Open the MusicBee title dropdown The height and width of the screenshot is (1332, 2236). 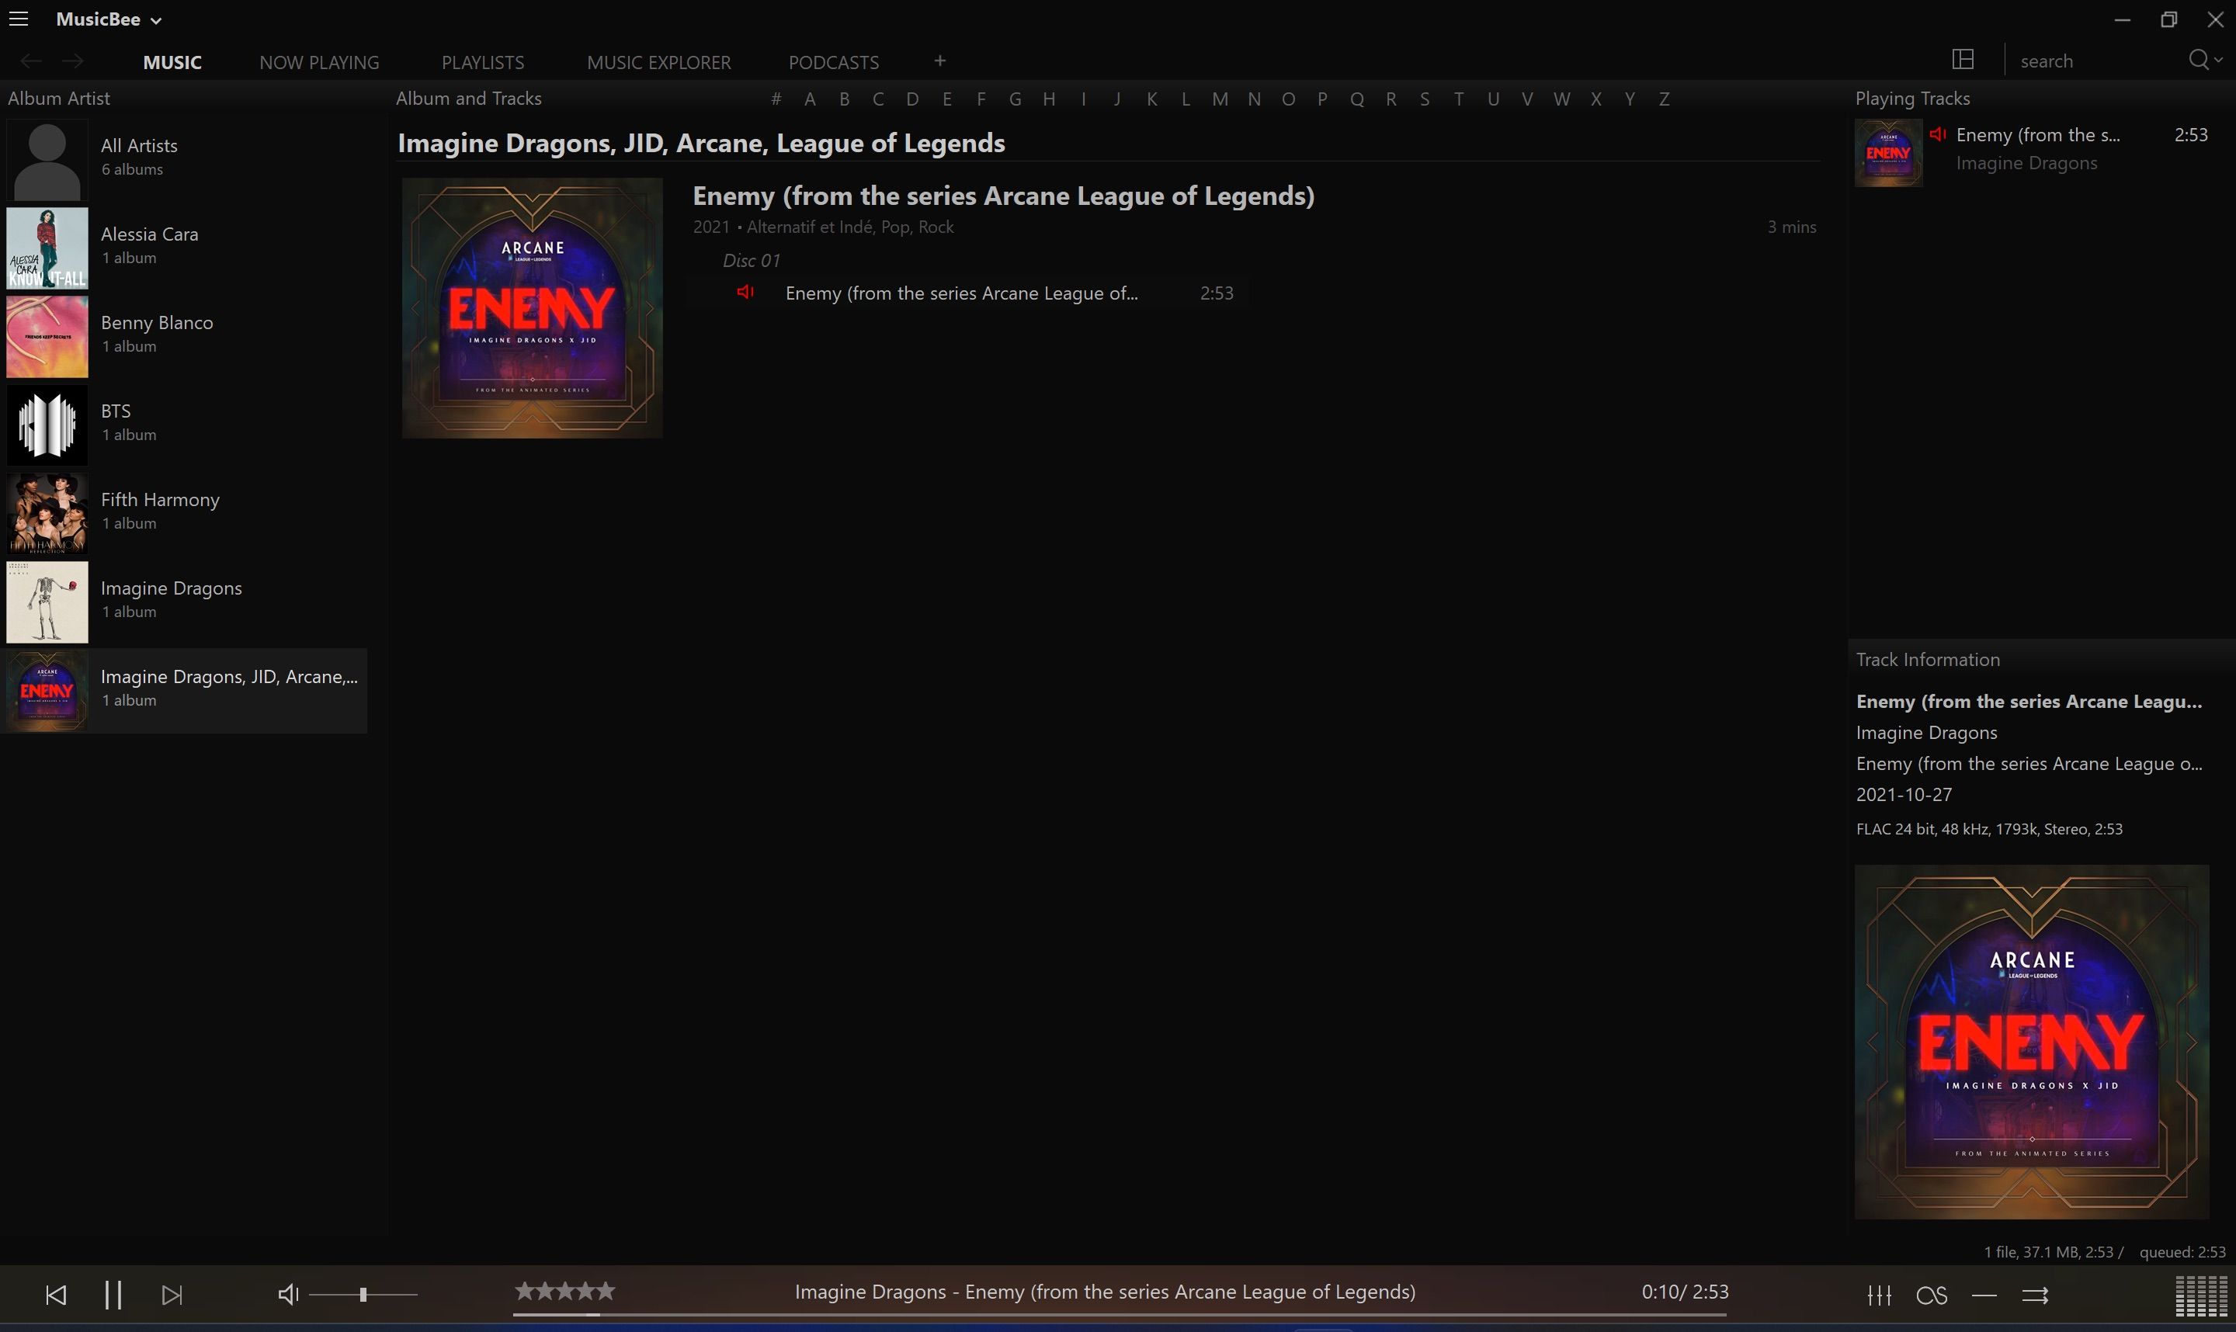pyautogui.click(x=109, y=18)
